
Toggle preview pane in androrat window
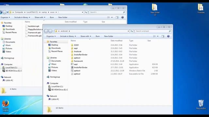pyautogui.click(x=163, y=36)
